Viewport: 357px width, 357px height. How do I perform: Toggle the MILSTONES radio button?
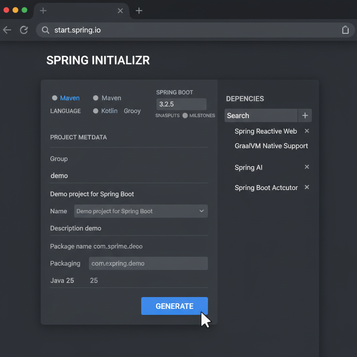point(185,115)
